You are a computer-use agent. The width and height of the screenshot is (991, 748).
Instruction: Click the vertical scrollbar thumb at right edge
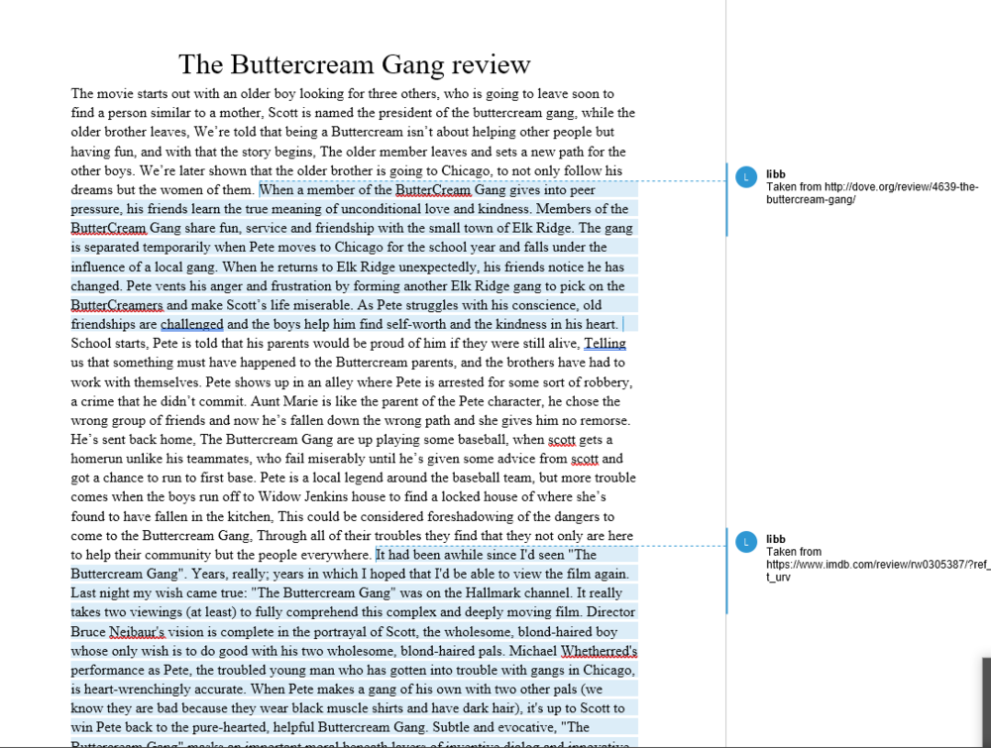click(x=987, y=701)
